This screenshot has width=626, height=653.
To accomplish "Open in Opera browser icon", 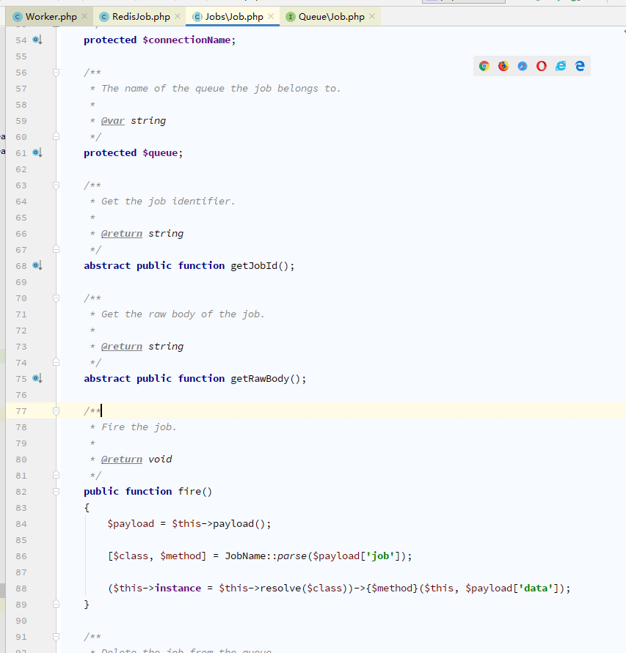I will (542, 66).
